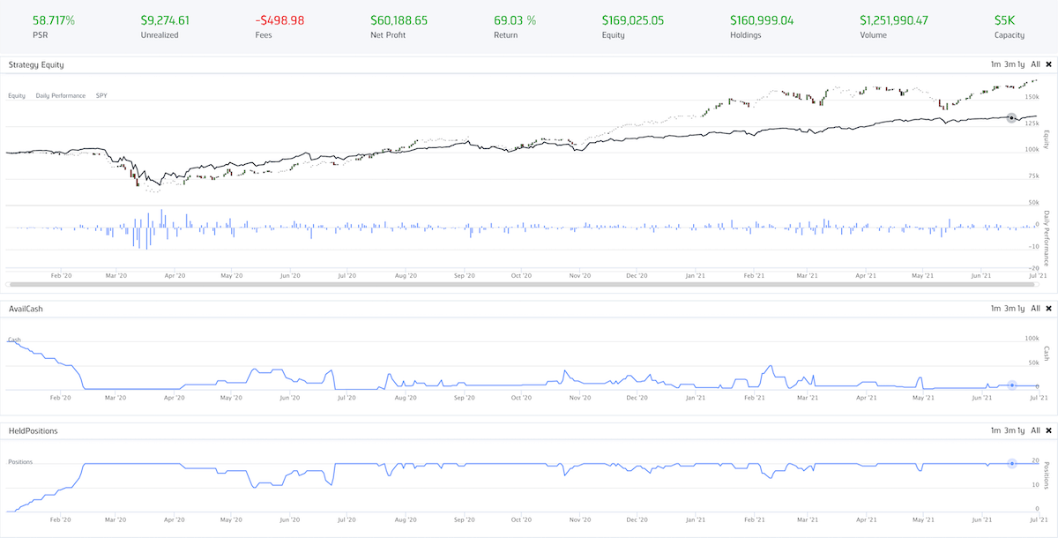Toggle SPY benchmark series in legend
This screenshot has height=538, width=1058.
point(102,95)
